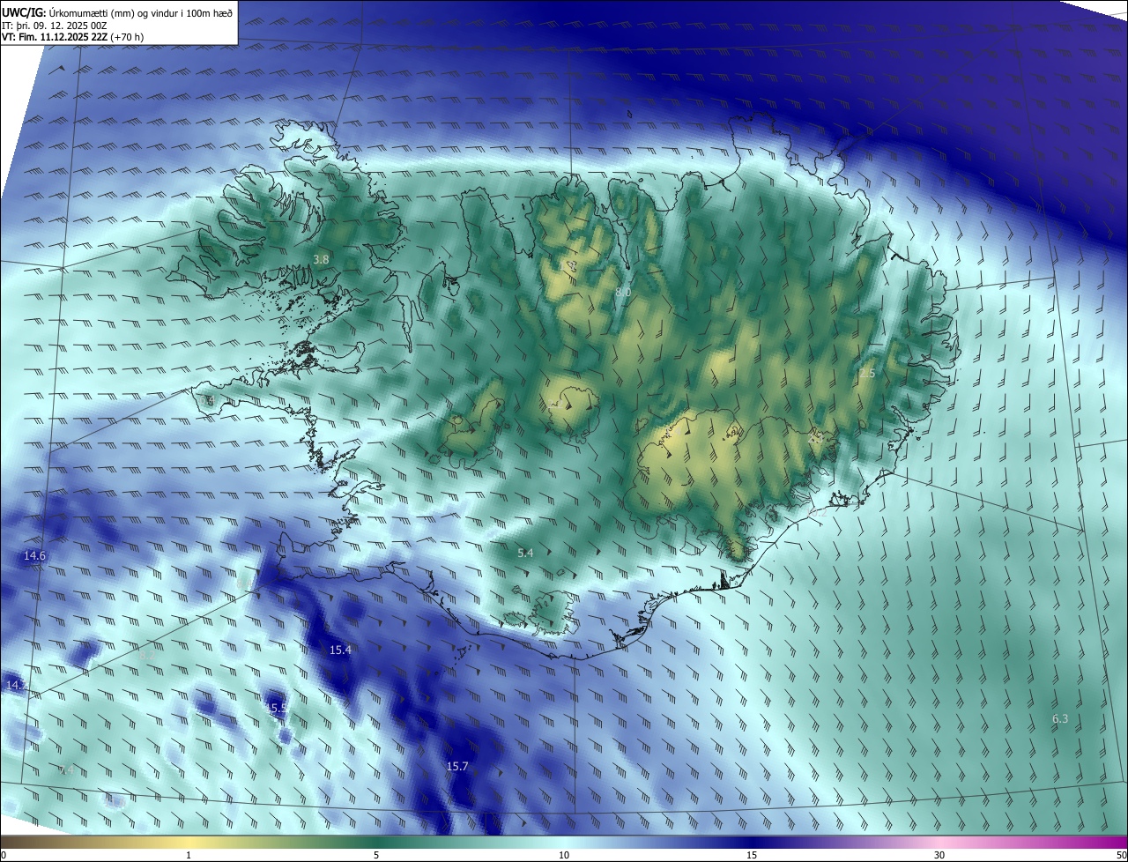Click the 0 label at color scale start
This screenshot has width=1128, height=862.
(x=4, y=855)
